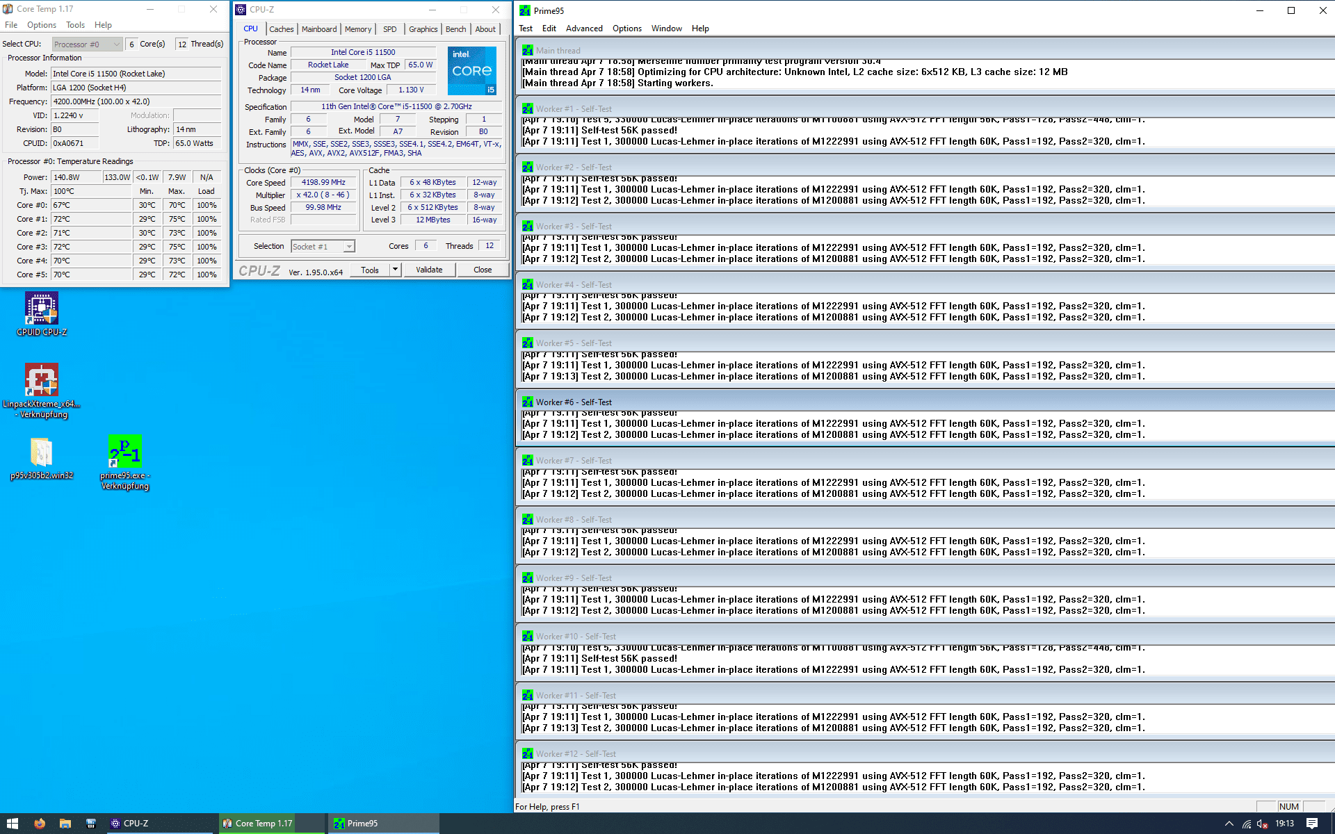Open Prime95 Edit menu
Viewport: 1335px width, 834px height.
[x=549, y=28]
